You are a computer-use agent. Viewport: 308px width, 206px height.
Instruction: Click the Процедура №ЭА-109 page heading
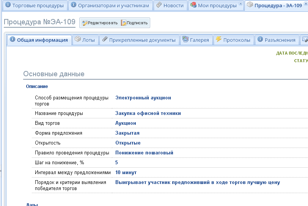click(39, 22)
